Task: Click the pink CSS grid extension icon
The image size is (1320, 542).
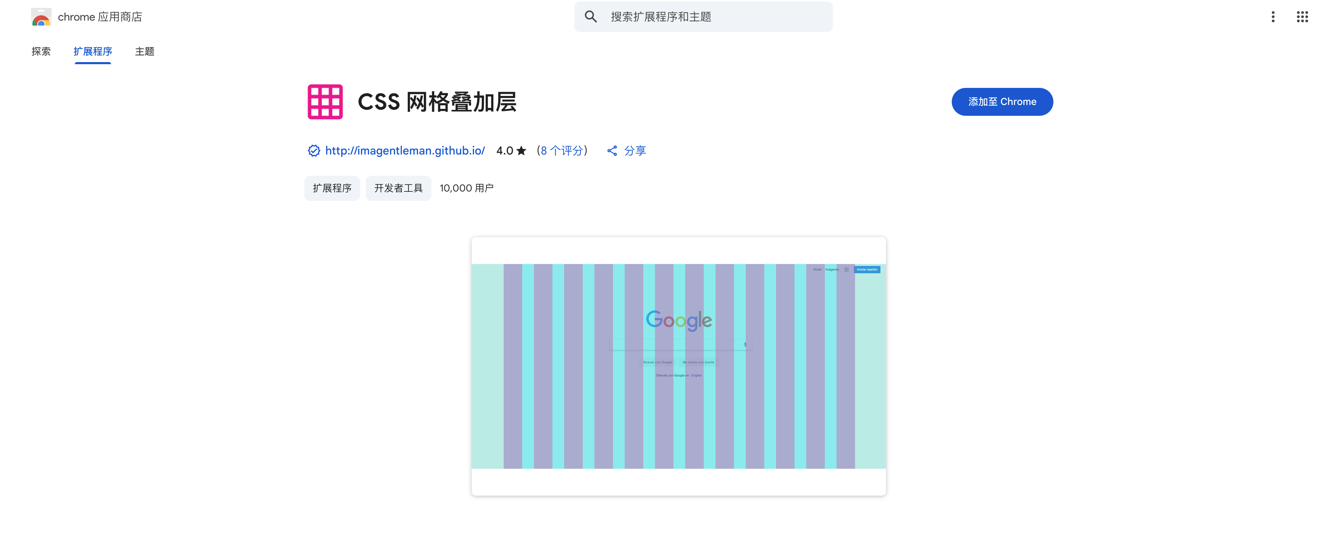Action: click(325, 102)
